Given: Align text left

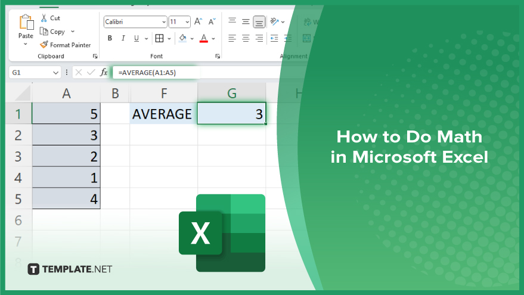Looking at the screenshot, I should click(x=232, y=38).
